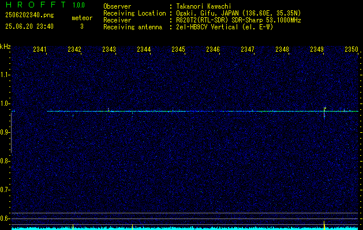Click the 2343 time axis label

click(x=109, y=49)
